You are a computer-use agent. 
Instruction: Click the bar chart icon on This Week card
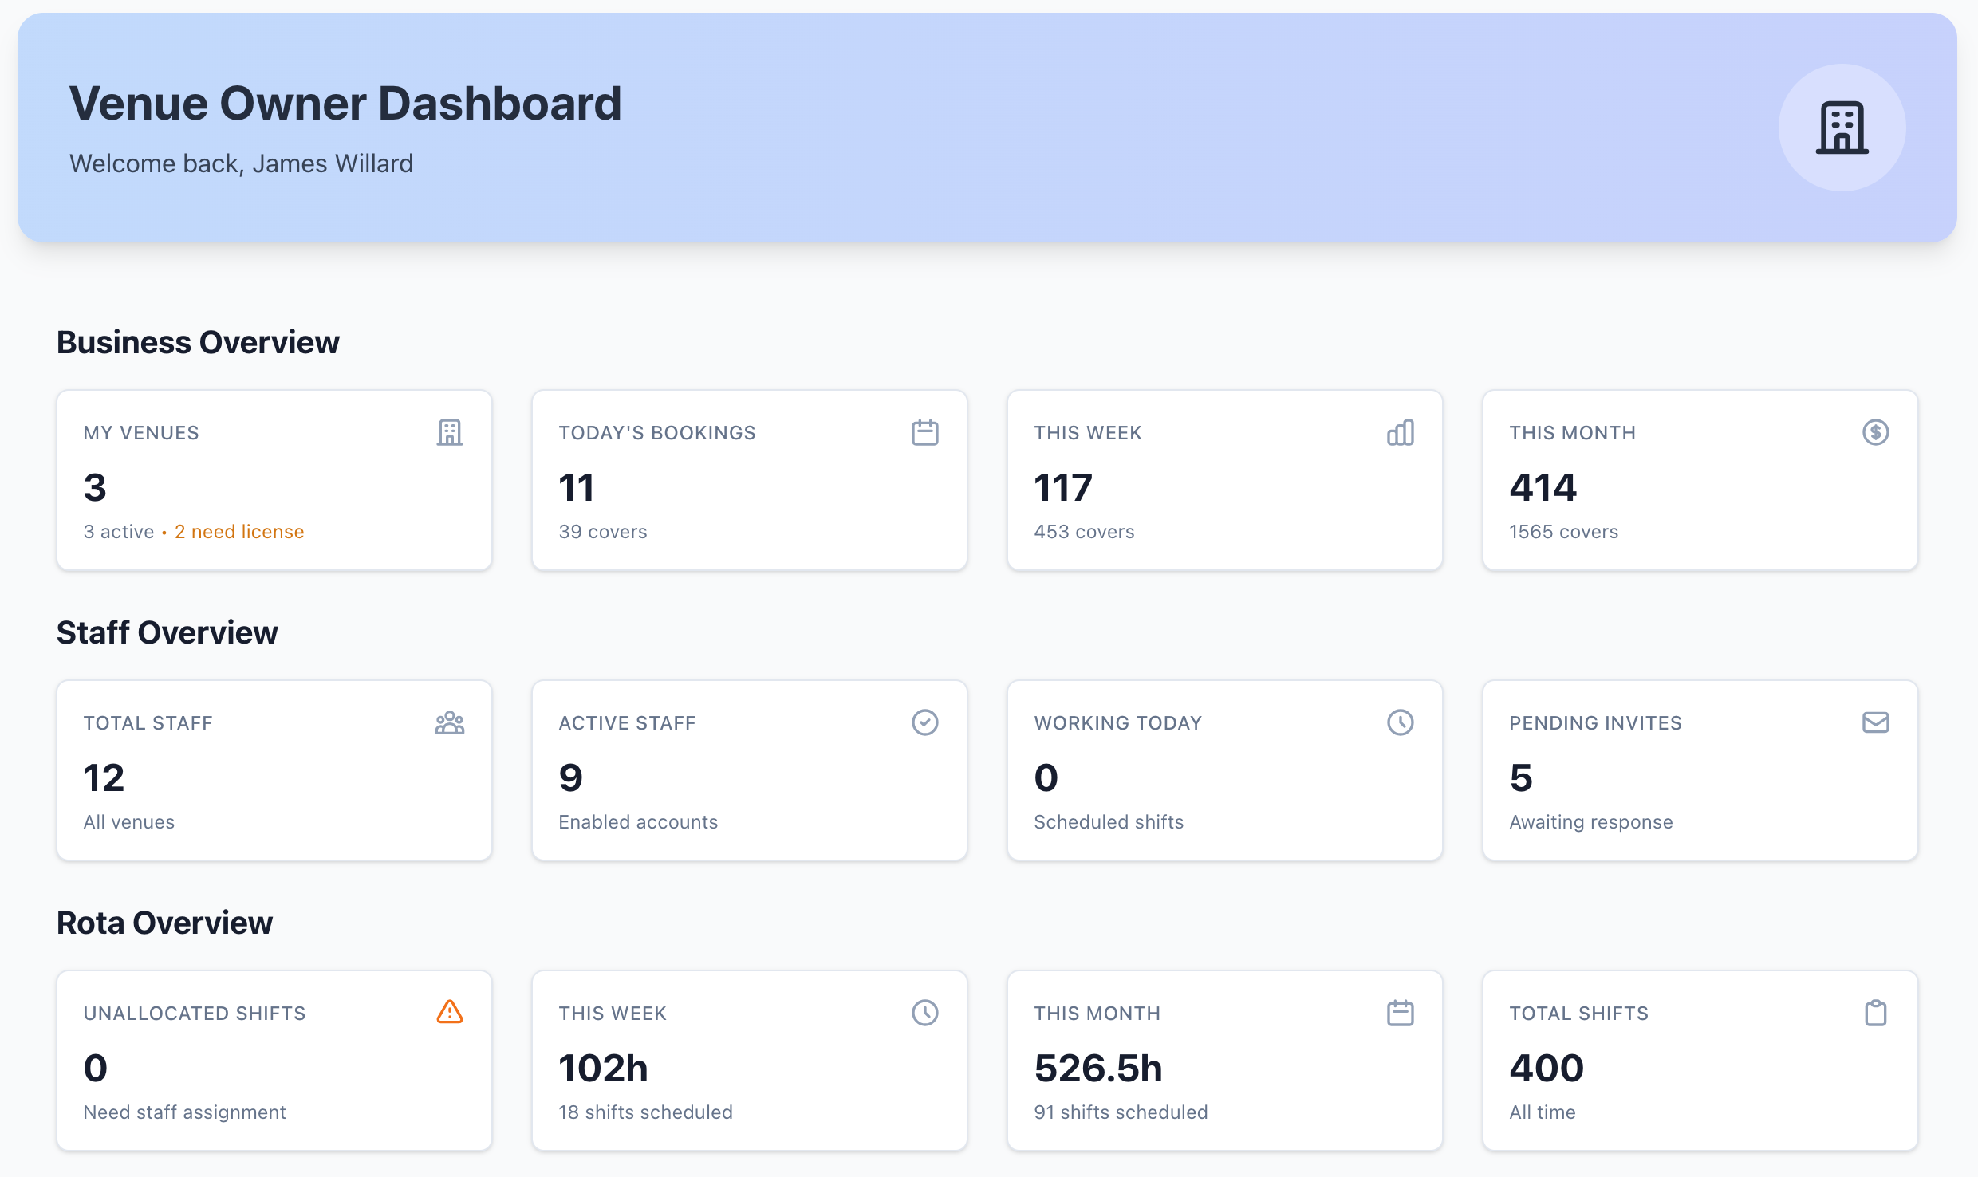click(x=1401, y=432)
